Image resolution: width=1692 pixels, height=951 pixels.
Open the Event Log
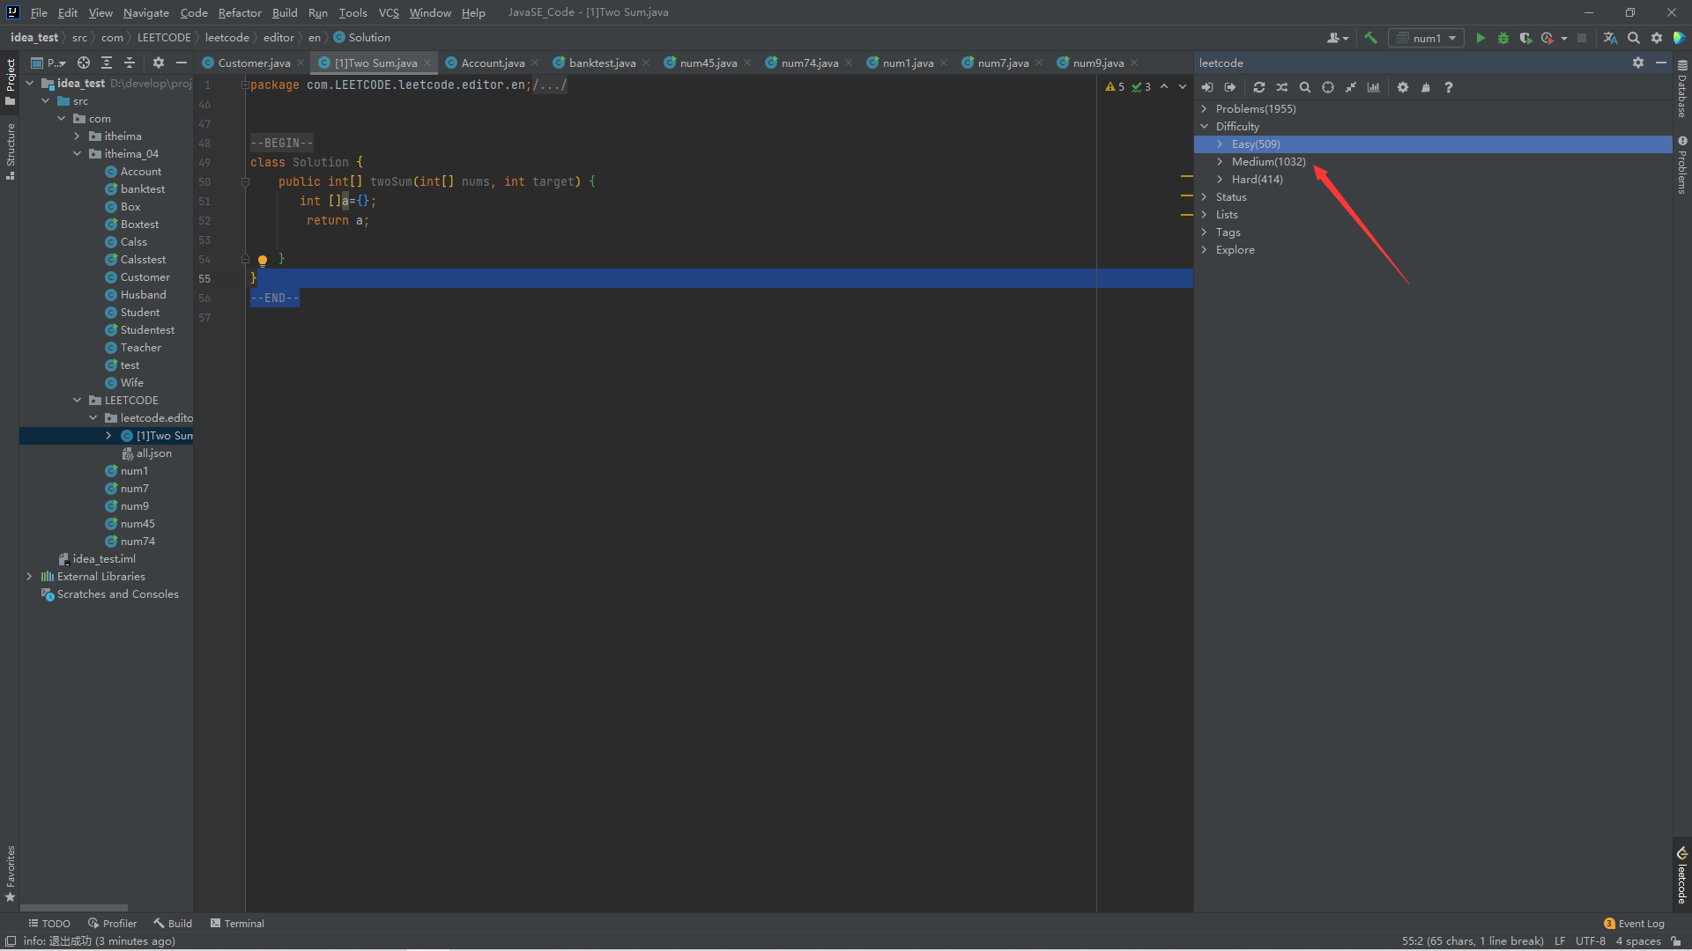(1634, 923)
